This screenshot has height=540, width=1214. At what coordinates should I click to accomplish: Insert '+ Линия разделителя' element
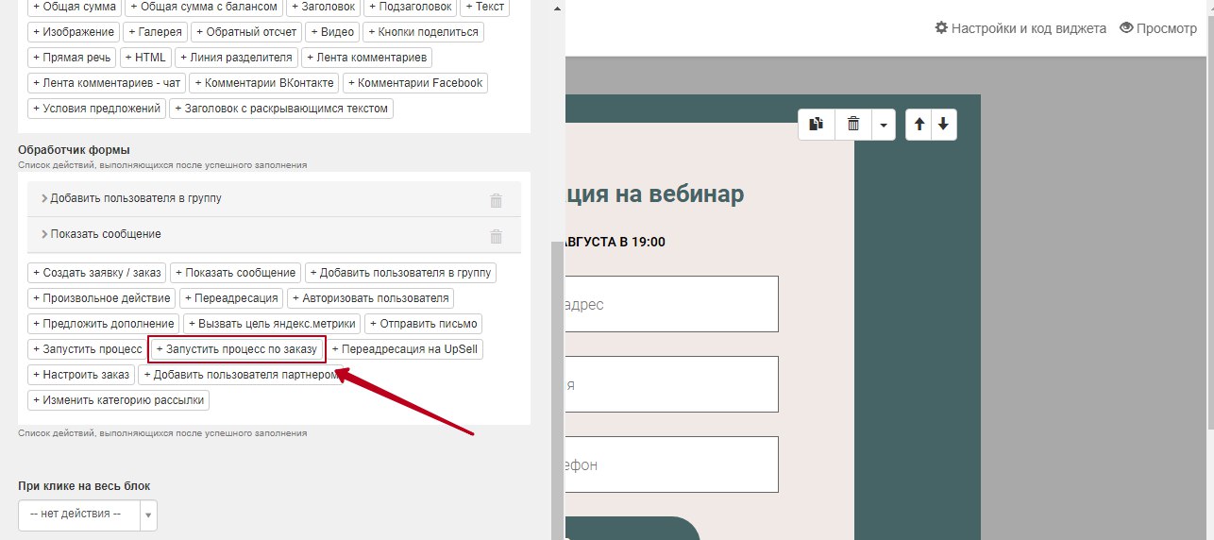pyautogui.click(x=237, y=58)
